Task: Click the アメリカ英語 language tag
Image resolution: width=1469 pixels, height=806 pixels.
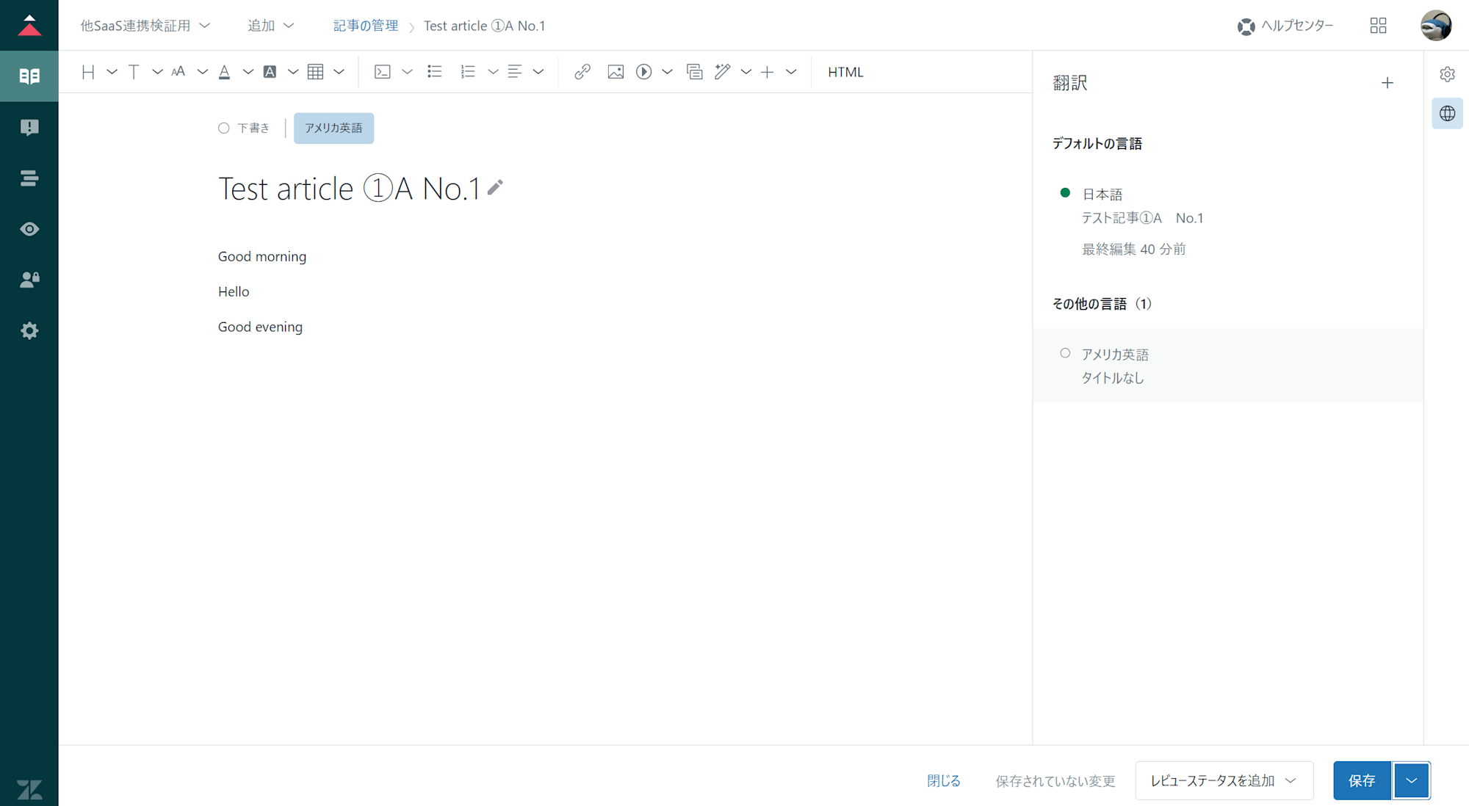Action: (x=333, y=128)
